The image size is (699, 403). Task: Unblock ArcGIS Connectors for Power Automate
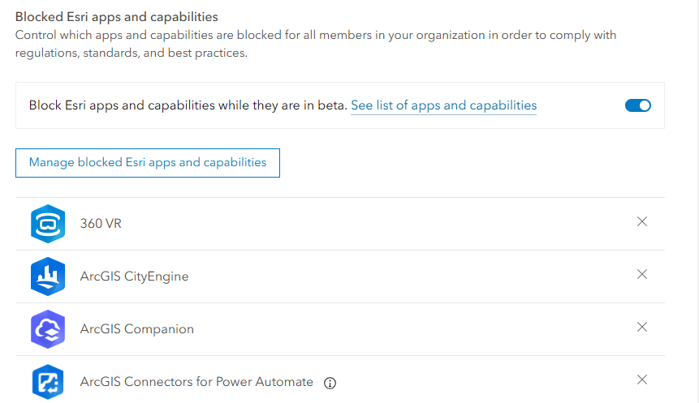tap(642, 379)
